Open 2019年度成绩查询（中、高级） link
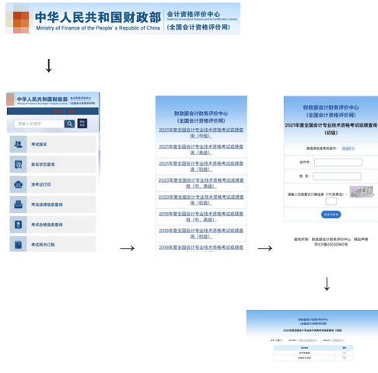The width and height of the screenshot is (378, 373). pyautogui.click(x=201, y=217)
